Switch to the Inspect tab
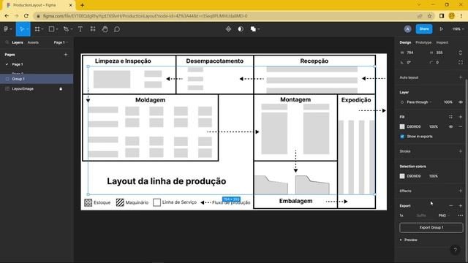468x263 pixels. point(442,42)
